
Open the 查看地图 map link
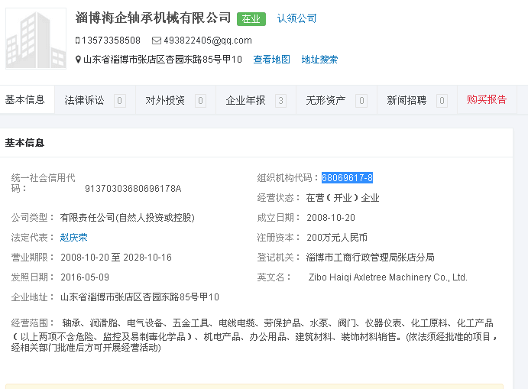[271, 60]
